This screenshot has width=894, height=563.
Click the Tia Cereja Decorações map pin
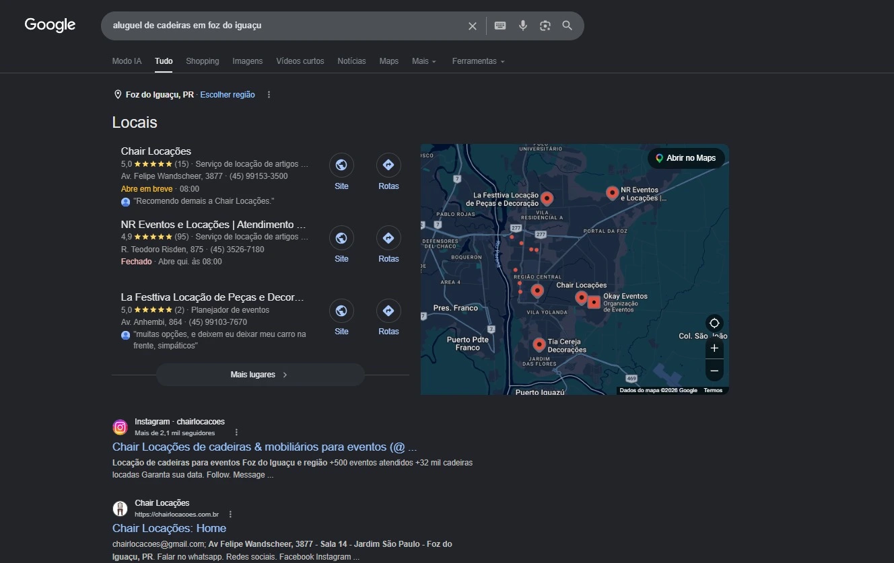[539, 344]
